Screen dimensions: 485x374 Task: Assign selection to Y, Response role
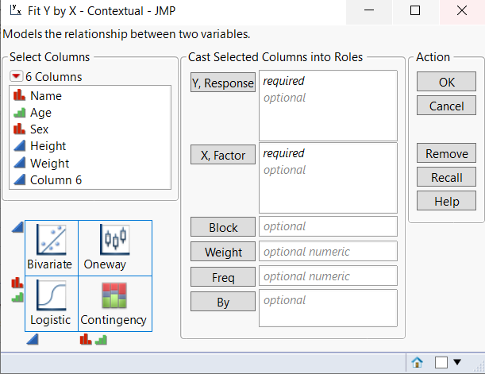tap(222, 83)
